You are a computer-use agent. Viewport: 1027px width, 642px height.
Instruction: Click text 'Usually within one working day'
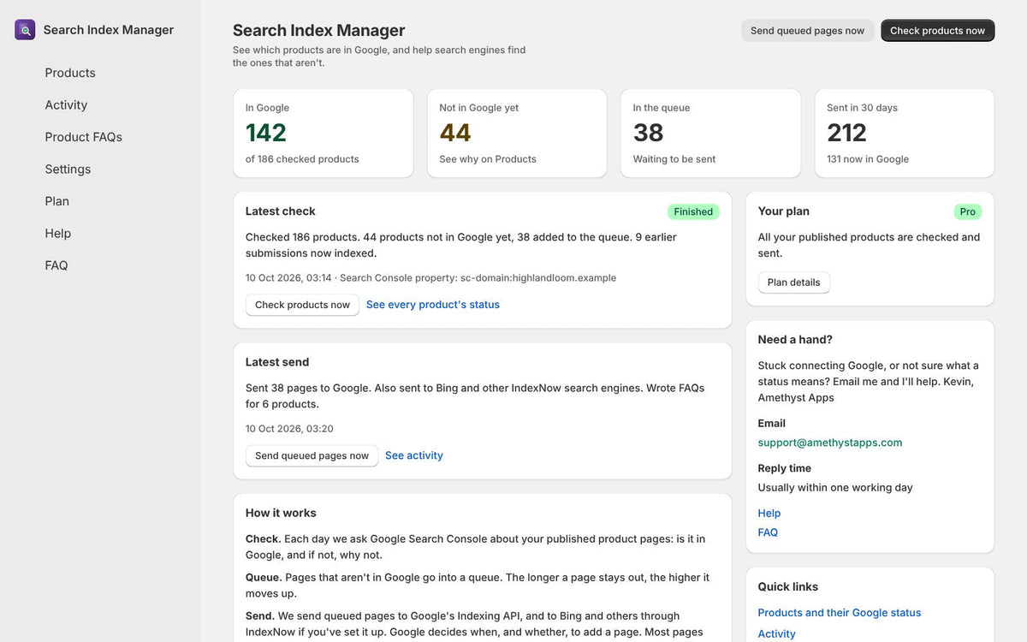click(x=835, y=488)
